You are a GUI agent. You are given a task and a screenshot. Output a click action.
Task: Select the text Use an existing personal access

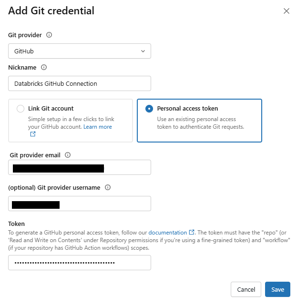point(196,119)
